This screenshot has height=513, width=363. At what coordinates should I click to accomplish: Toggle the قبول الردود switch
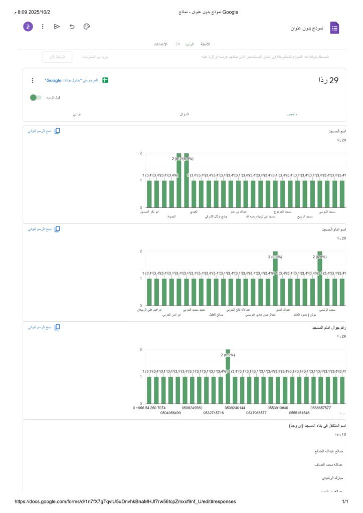pos(36,97)
